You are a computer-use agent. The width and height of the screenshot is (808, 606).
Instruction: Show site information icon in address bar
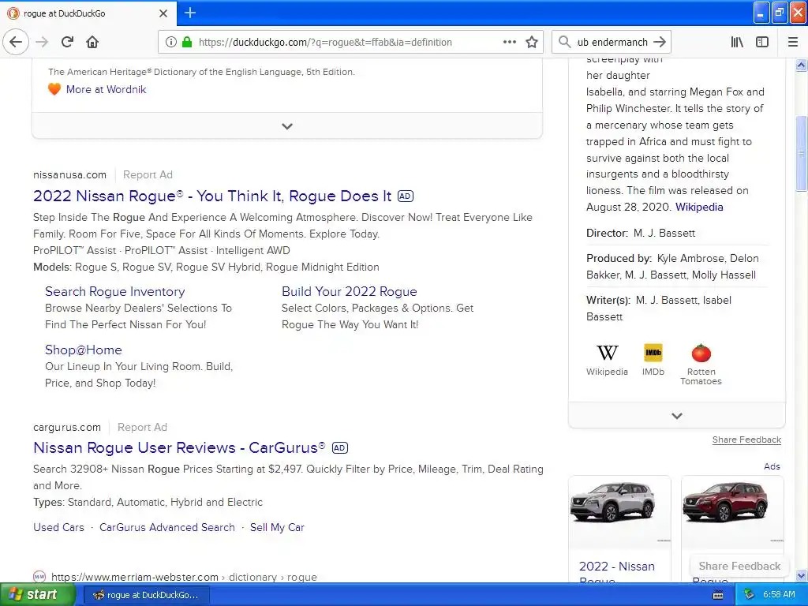click(x=170, y=43)
